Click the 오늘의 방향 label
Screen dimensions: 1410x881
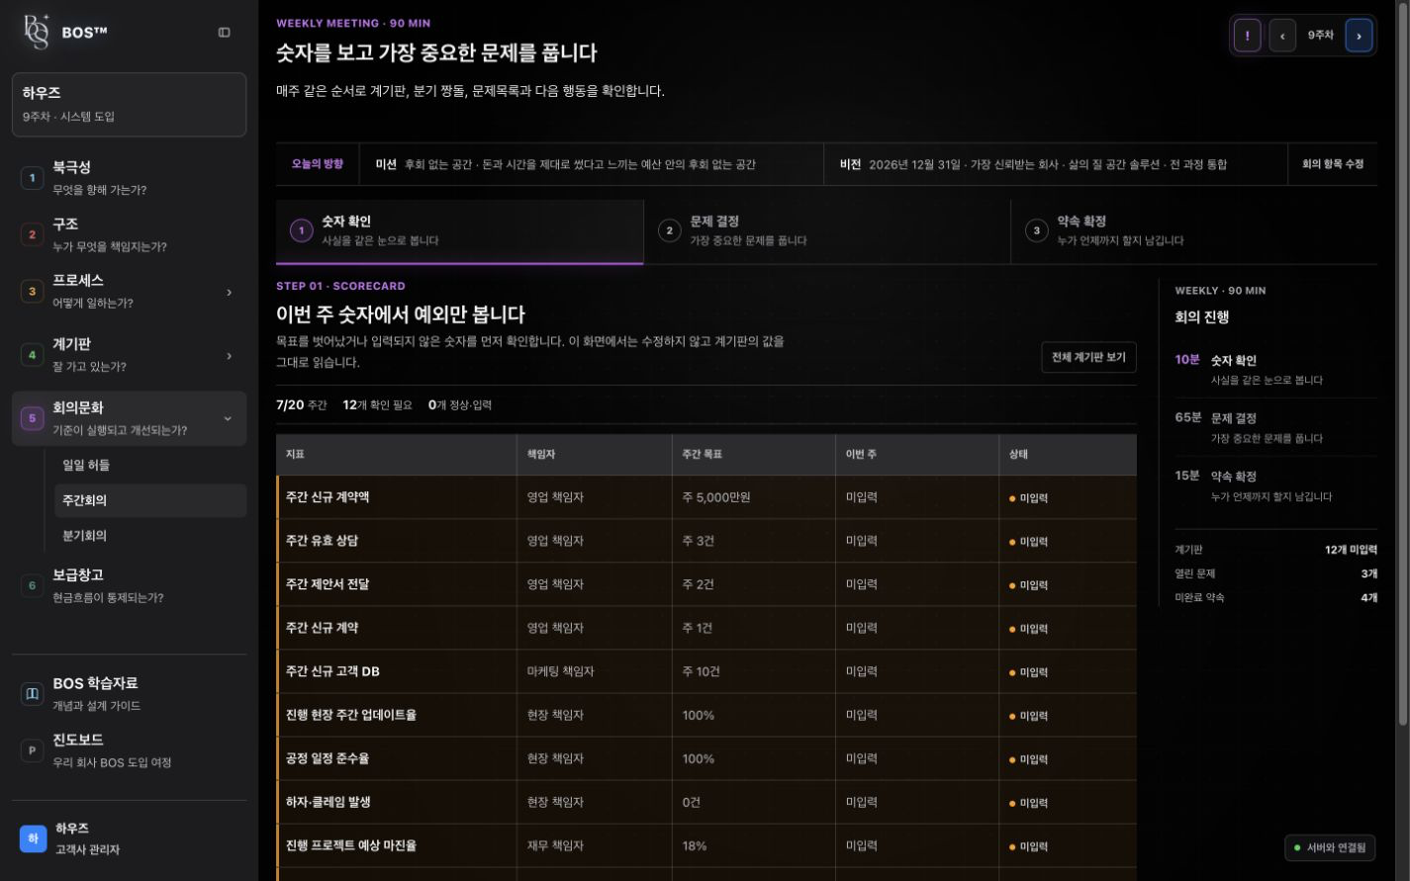coord(318,164)
